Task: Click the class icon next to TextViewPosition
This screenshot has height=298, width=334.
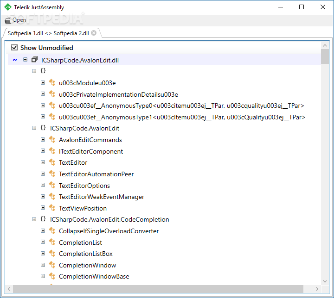Action: 52,208
